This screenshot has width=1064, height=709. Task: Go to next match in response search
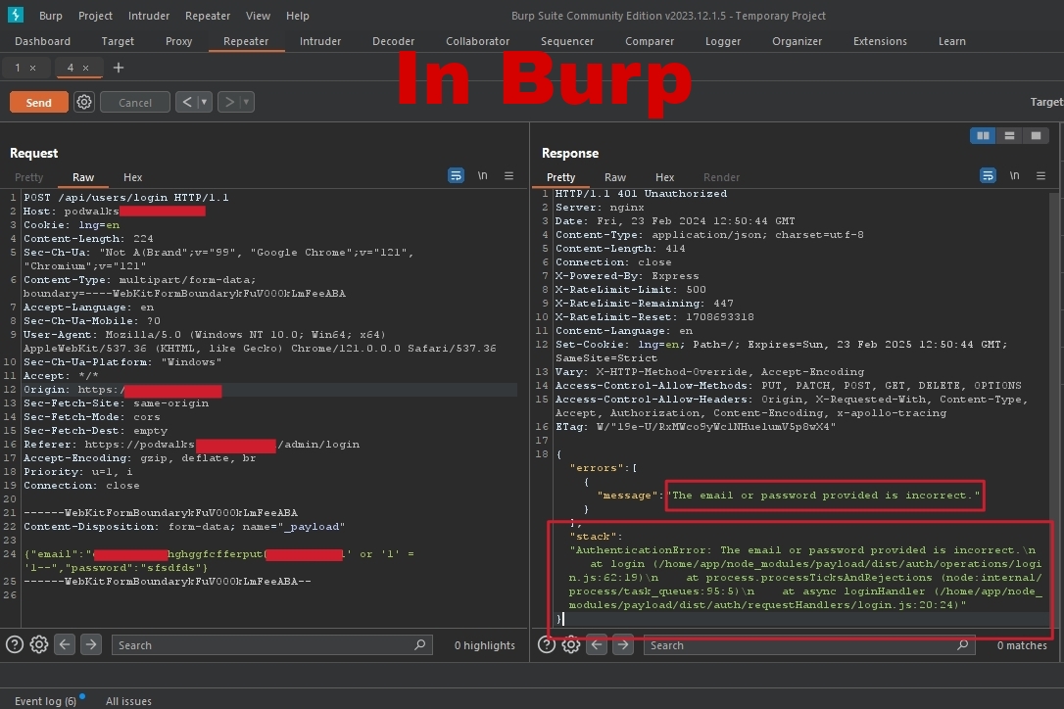click(x=622, y=644)
